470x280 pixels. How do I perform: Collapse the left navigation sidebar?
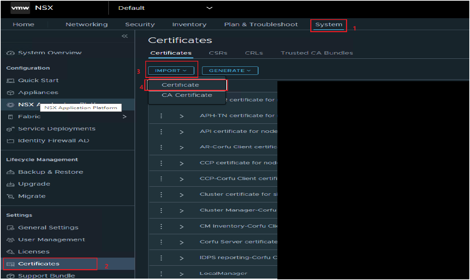[x=125, y=36]
